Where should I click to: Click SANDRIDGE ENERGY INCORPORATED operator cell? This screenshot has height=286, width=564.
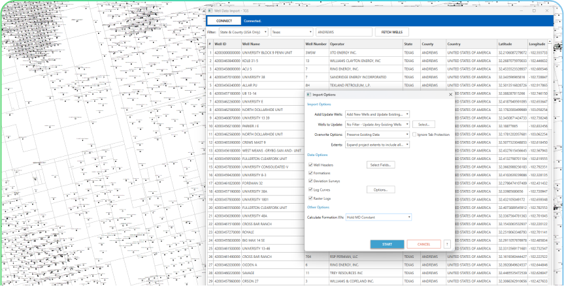[x=365, y=77]
